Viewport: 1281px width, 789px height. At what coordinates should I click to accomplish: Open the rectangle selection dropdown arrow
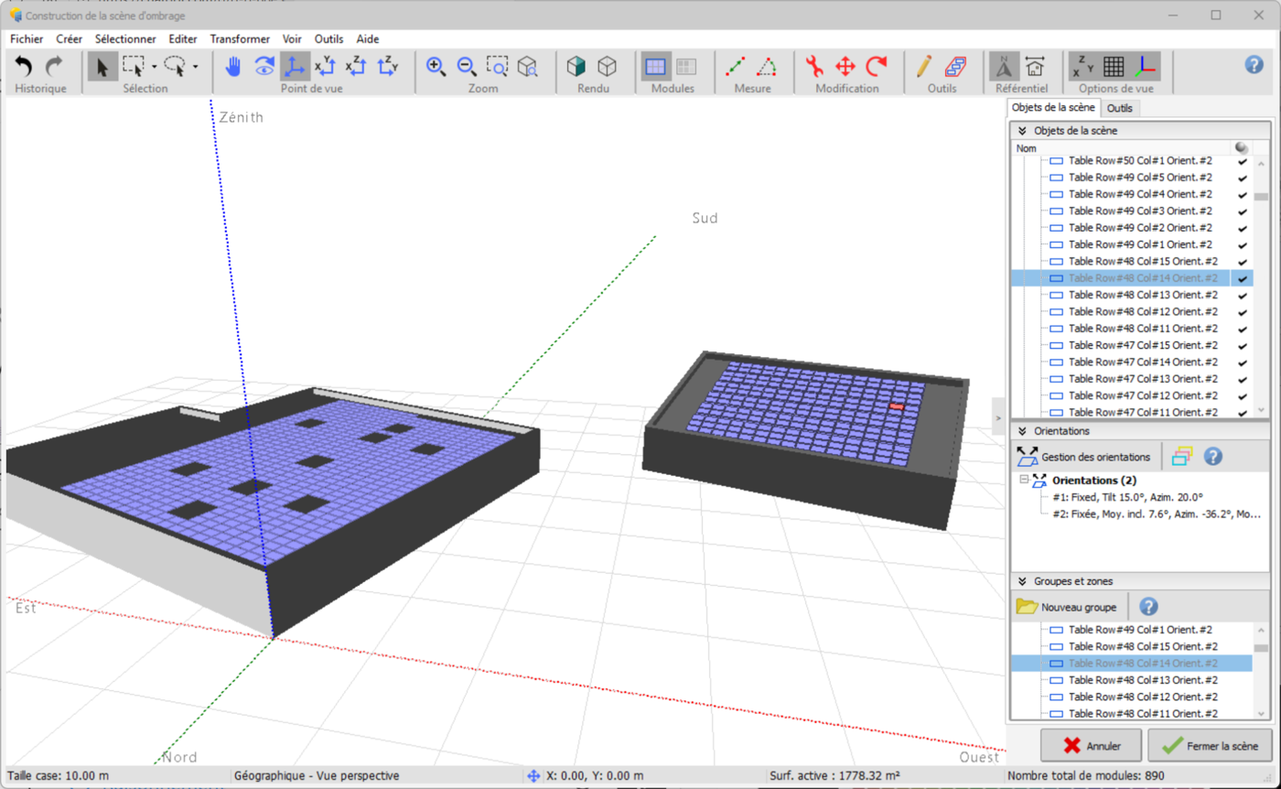(x=154, y=67)
